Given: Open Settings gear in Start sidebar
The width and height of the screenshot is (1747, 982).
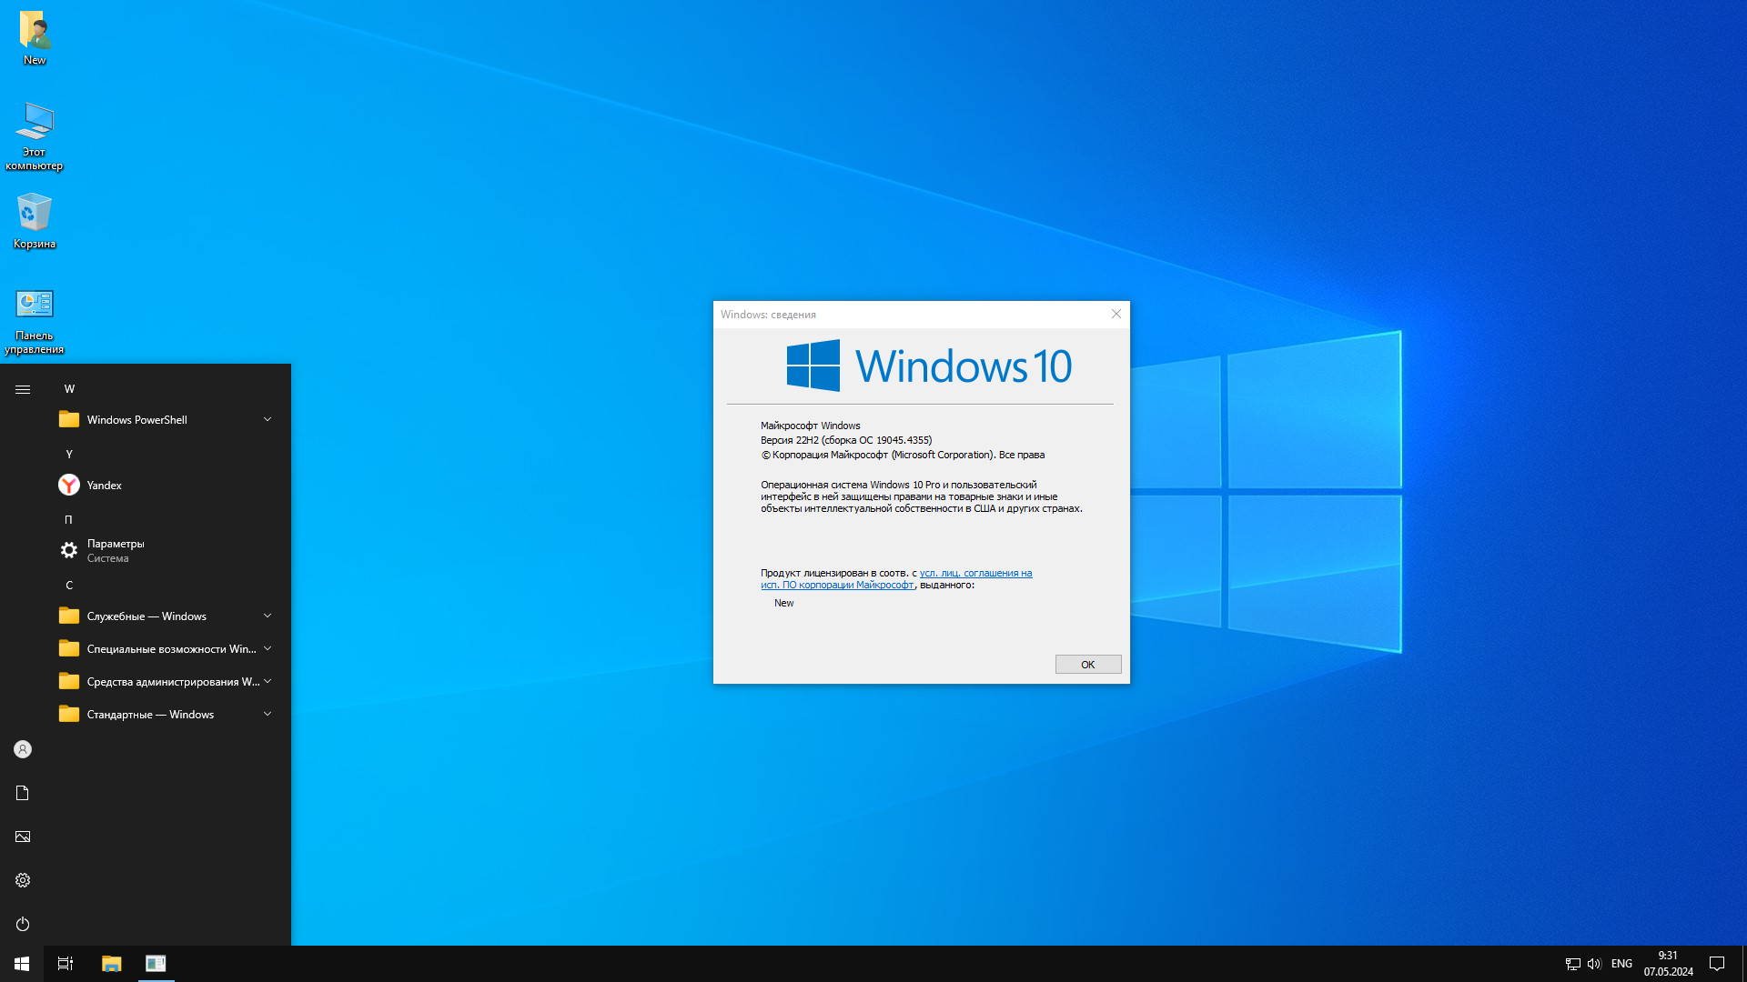Looking at the screenshot, I should click(23, 880).
